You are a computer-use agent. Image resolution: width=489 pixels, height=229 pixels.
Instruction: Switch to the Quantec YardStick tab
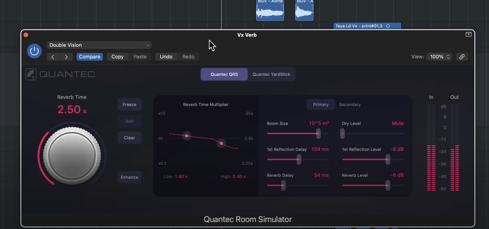tap(271, 75)
